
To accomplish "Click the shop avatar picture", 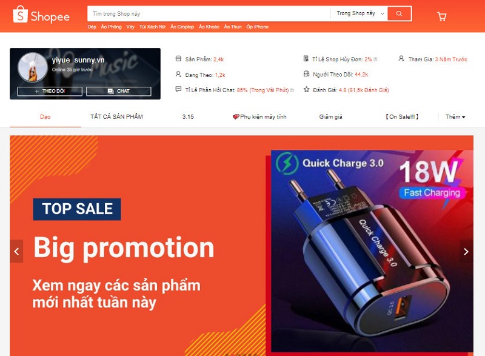I will pos(33,67).
